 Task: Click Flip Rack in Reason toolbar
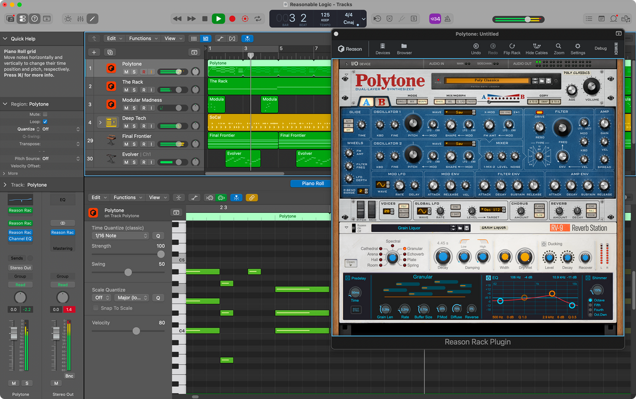[x=512, y=49]
